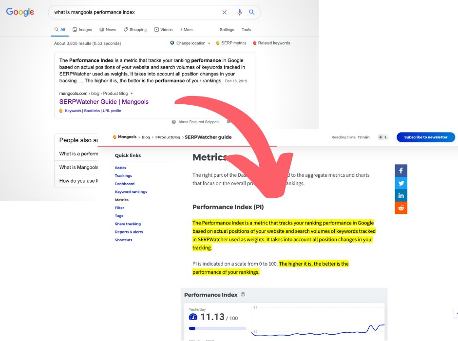
Task: Click the About Featured Snippets question icon
Action: pyautogui.click(x=174, y=122)
